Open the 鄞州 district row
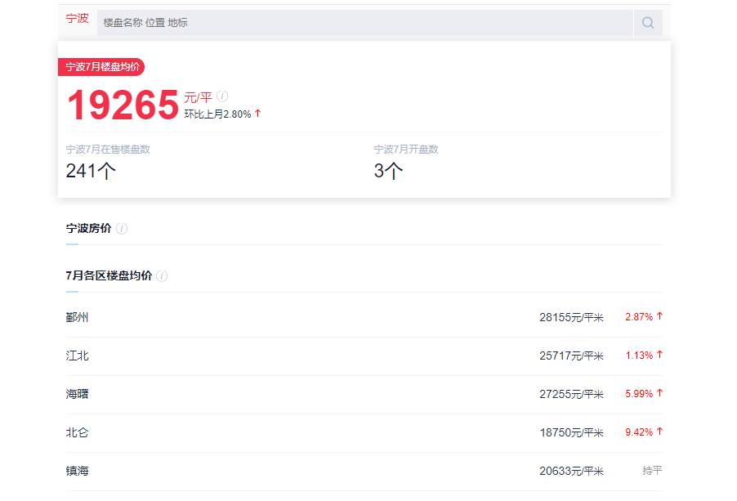 (364, 318)
